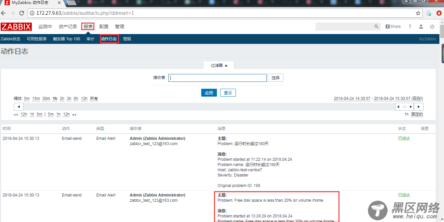Set zoom to 30m
The image size is (444, 222).
[x=46, y=99]
